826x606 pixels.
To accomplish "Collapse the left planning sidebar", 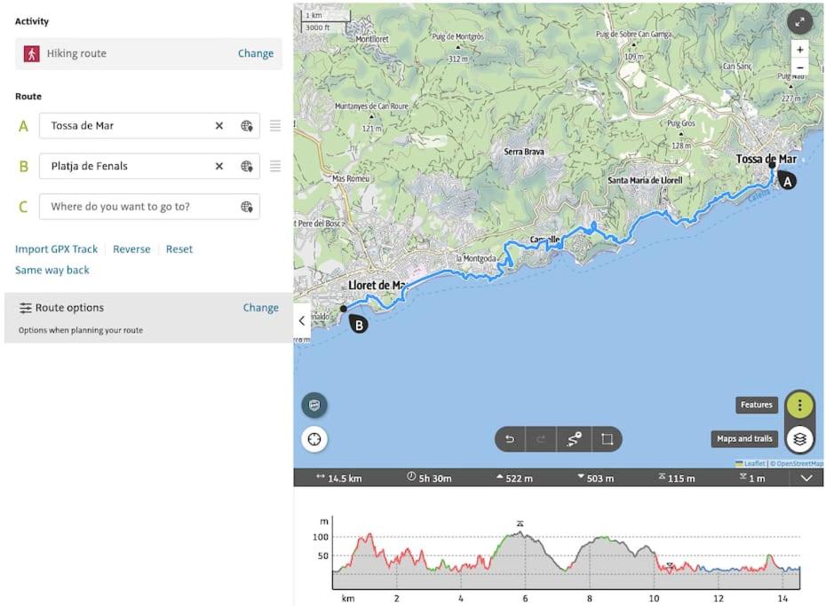I will 302,320.
